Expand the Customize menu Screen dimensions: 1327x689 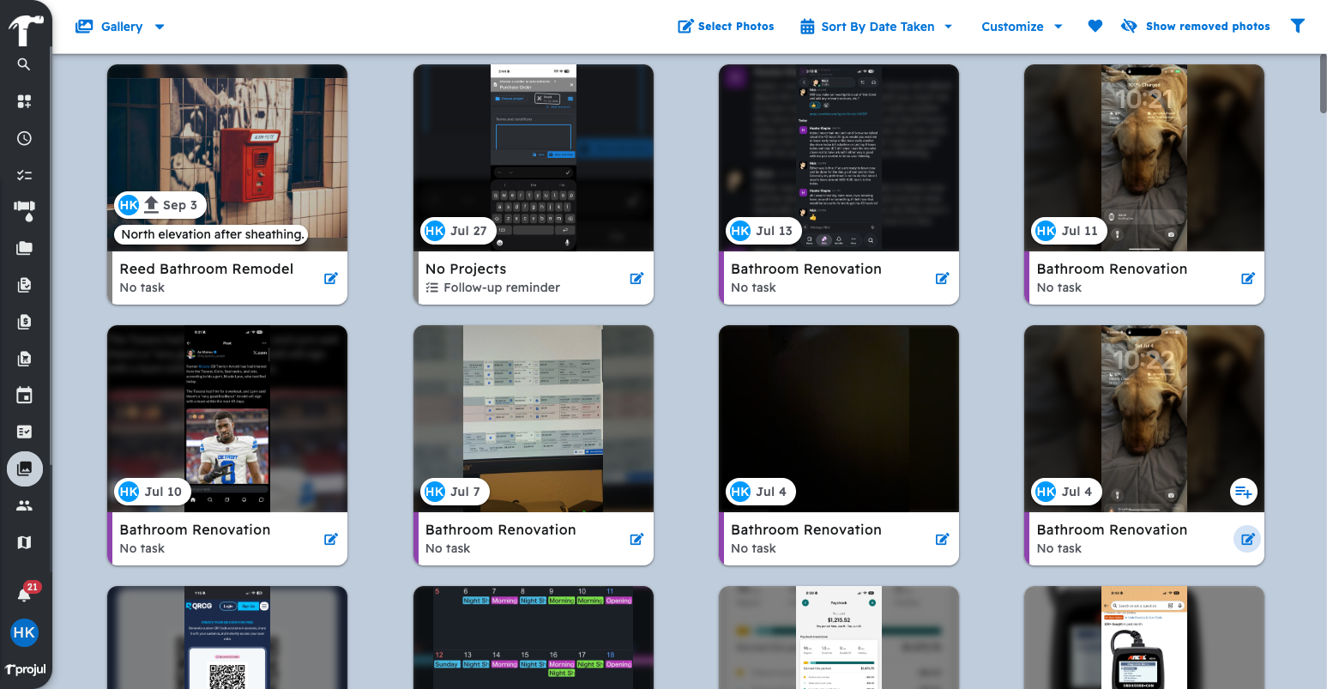1022,27
